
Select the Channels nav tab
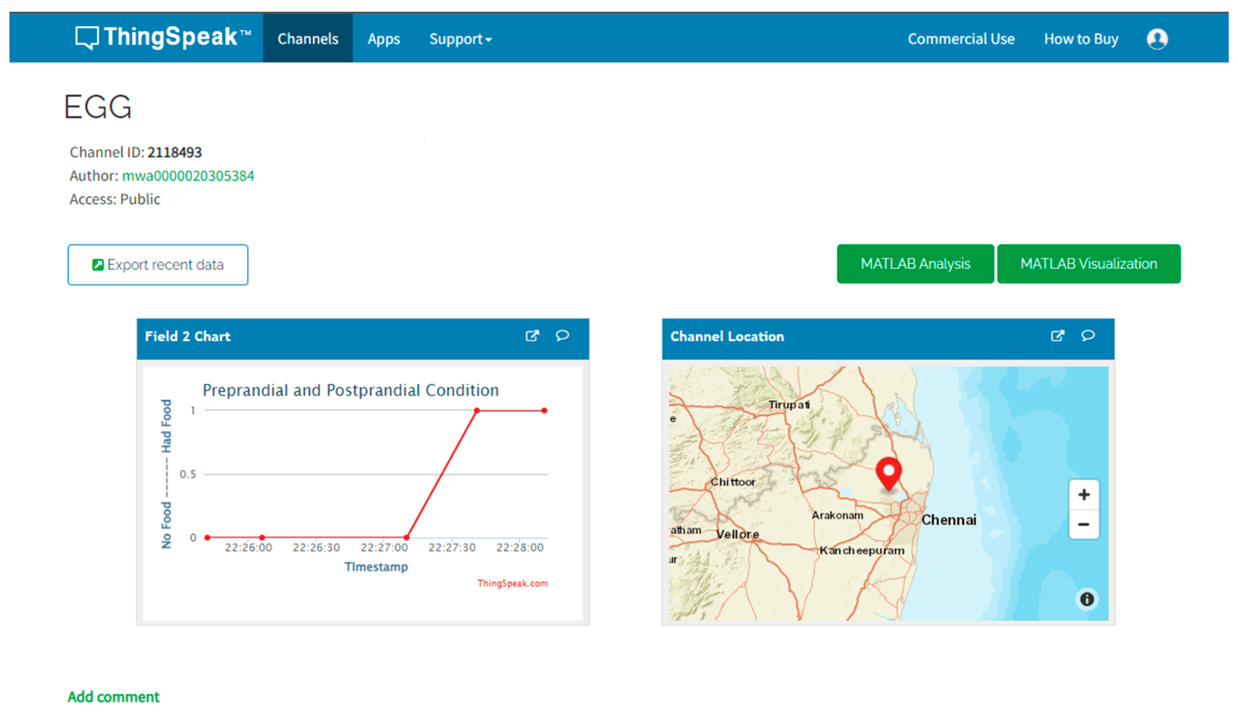click(308, 39)
